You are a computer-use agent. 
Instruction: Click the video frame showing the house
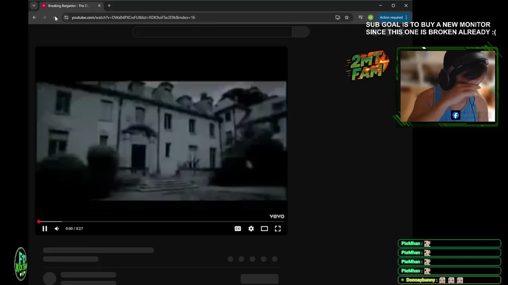(x=162, y=141)
